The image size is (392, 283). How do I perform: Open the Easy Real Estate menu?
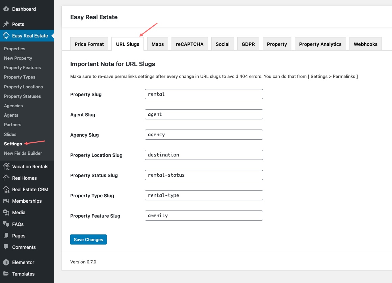(27, 36)
